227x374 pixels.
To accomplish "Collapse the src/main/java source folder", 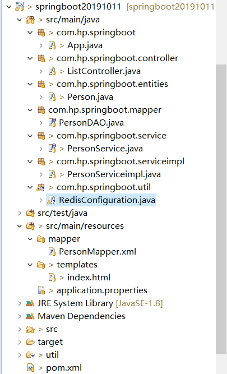I will pos(20,20).
